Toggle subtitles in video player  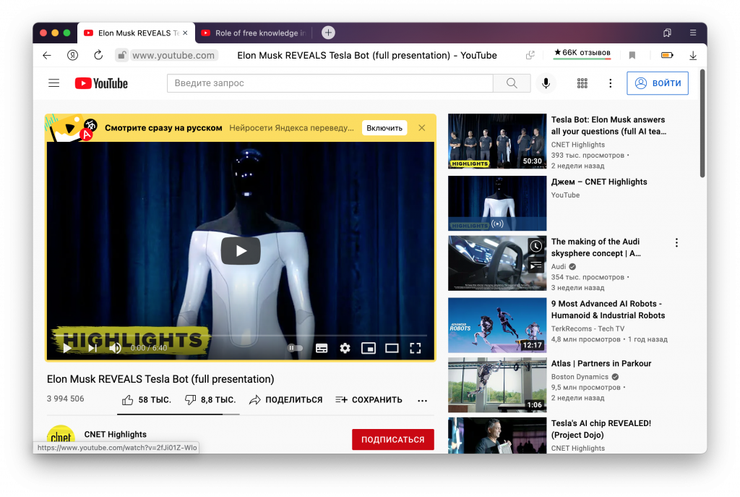coord(322,348)
